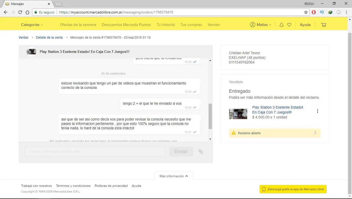Open Vender menu item

click(214, 25)
